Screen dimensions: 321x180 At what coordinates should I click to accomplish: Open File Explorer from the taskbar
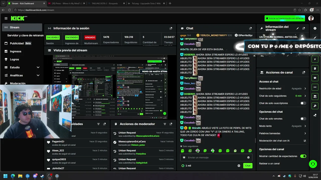pos(20,176)
